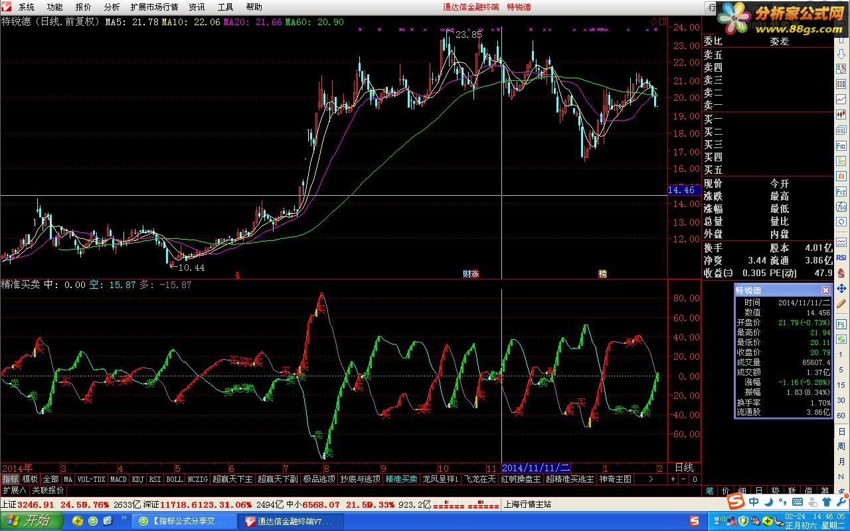The height and width of the screenshot is (531, 850).
Task: Click the - zoom button beside indicator tabs
Action: pos(683,479)
